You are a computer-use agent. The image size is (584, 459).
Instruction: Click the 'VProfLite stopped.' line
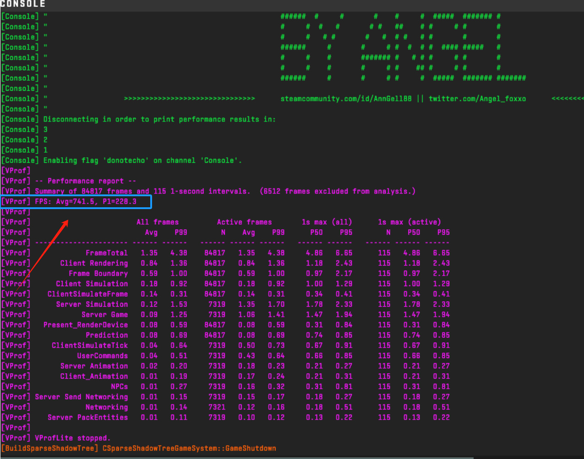(56, 438)
